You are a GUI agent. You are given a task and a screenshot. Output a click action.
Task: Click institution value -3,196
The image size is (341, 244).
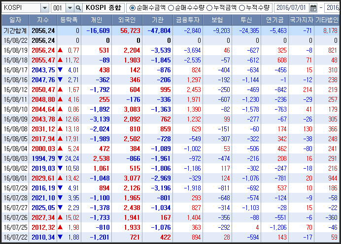(161, 188)
